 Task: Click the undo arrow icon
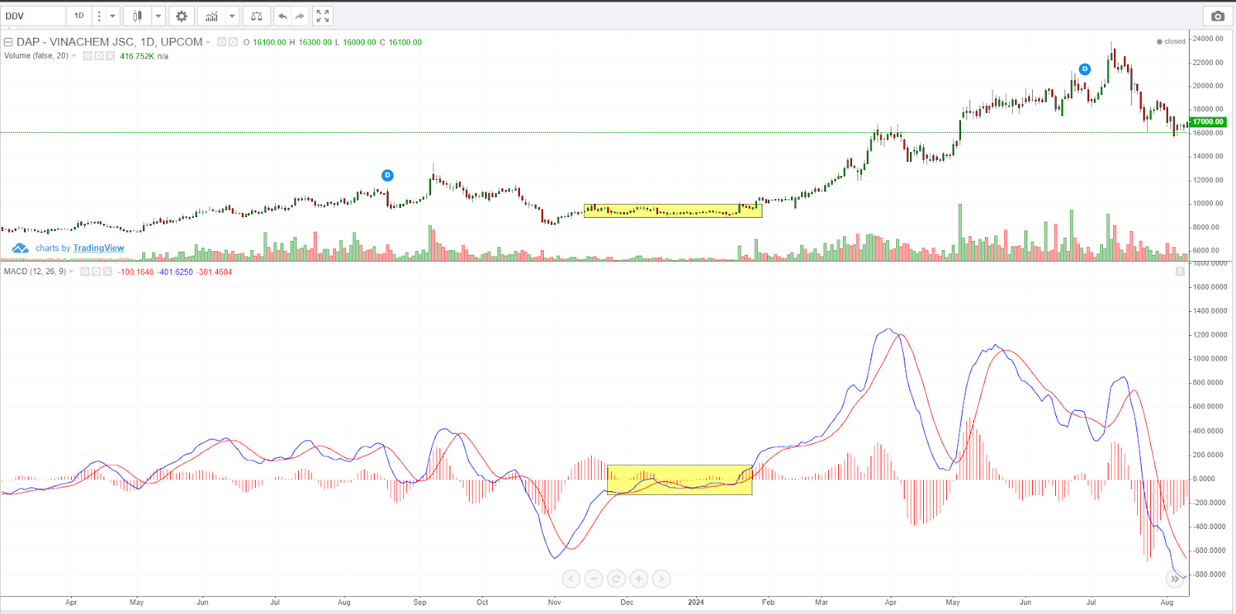pos(283,15)
